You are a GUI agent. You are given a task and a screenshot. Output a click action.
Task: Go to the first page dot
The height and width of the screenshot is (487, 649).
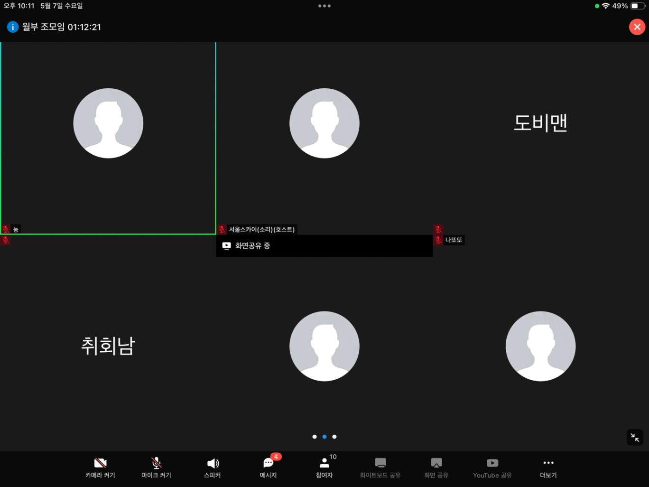click(315, 437)
